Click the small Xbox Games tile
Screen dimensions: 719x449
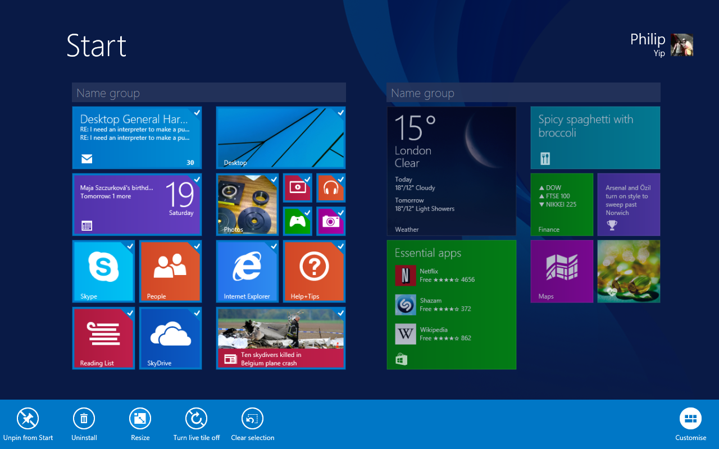[x=297, y=221]
